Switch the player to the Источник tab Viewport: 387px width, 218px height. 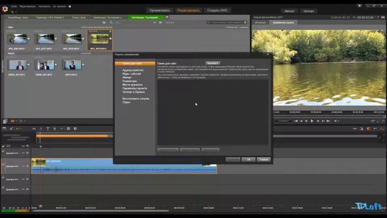point(260,22)
